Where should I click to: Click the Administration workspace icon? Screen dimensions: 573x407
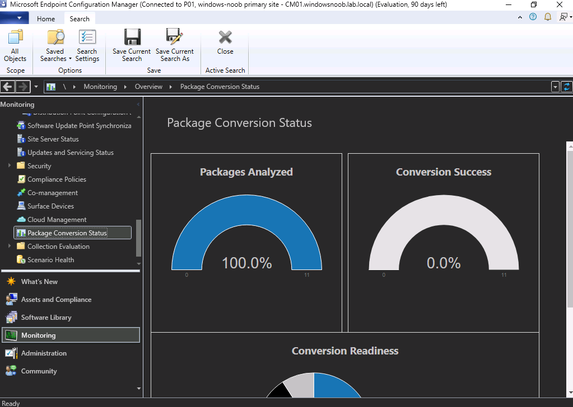tap(11, 353)
